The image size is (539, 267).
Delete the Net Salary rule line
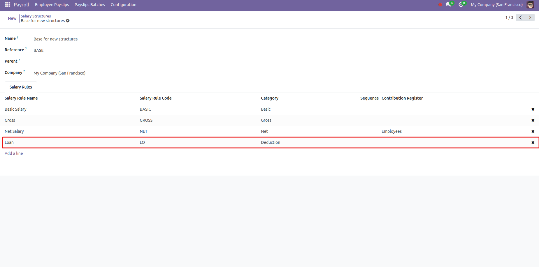(x=533, y=132)
